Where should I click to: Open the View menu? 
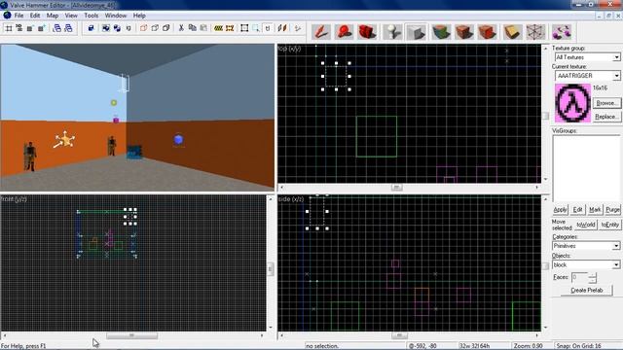click(71, 16)
